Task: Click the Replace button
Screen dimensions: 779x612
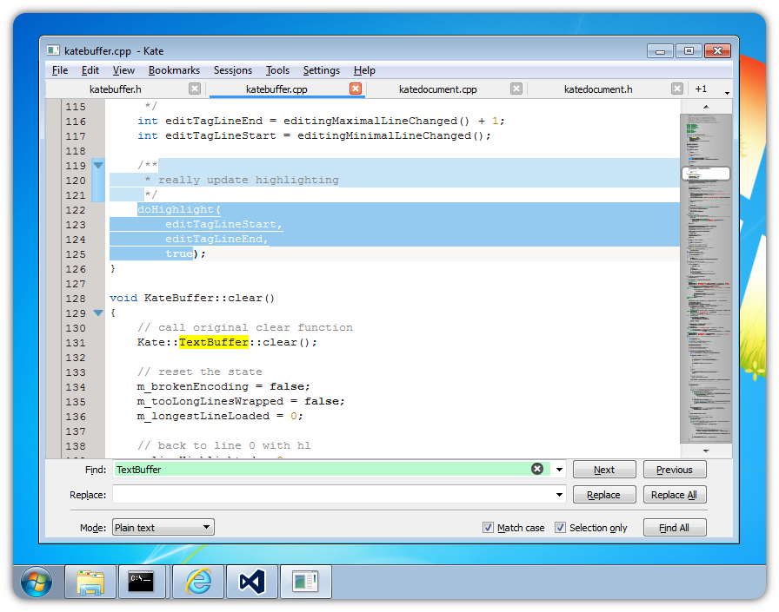Action: pyautogui.click(x=604, y=495)
